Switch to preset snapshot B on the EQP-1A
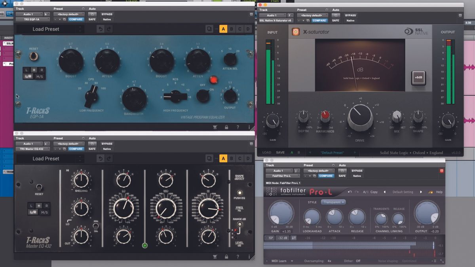The width and height of the screenshot is (475, 267). 231,29
